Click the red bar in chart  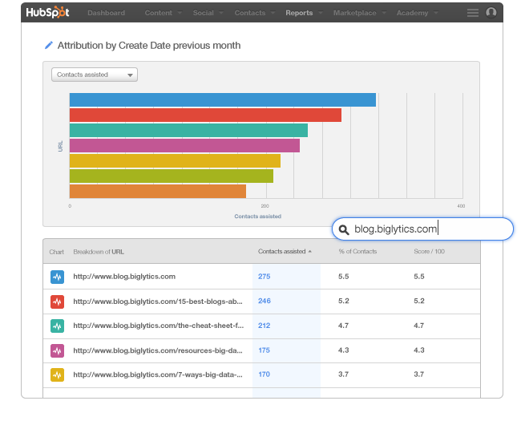tap(205, 115)
